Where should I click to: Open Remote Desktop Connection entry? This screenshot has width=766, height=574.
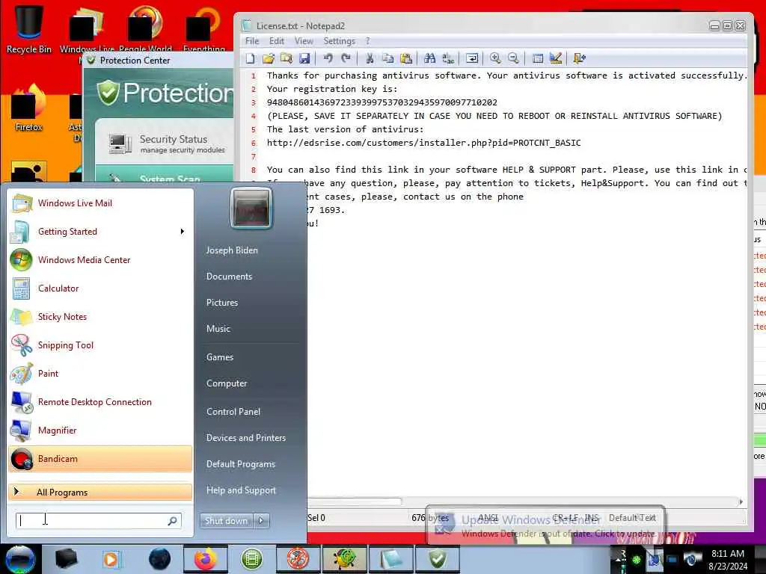[x=101, y=402]
